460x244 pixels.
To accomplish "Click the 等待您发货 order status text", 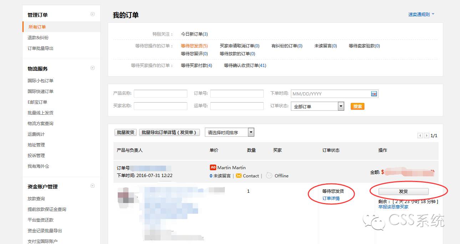I will coord(333,191).
